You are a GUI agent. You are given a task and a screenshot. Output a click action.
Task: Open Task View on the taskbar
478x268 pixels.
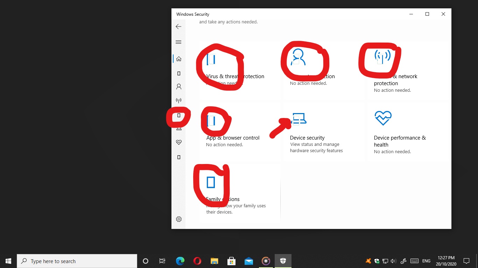tap(162, 261)
